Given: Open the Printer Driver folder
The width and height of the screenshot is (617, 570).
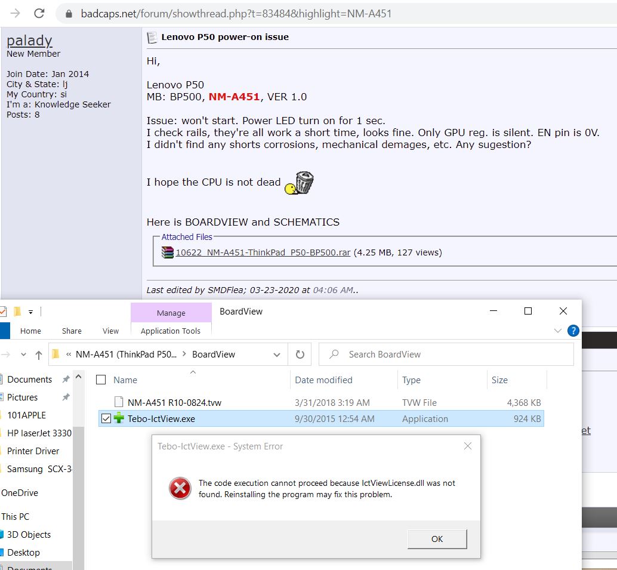Looking at the screenshot, I should [33, 451].
